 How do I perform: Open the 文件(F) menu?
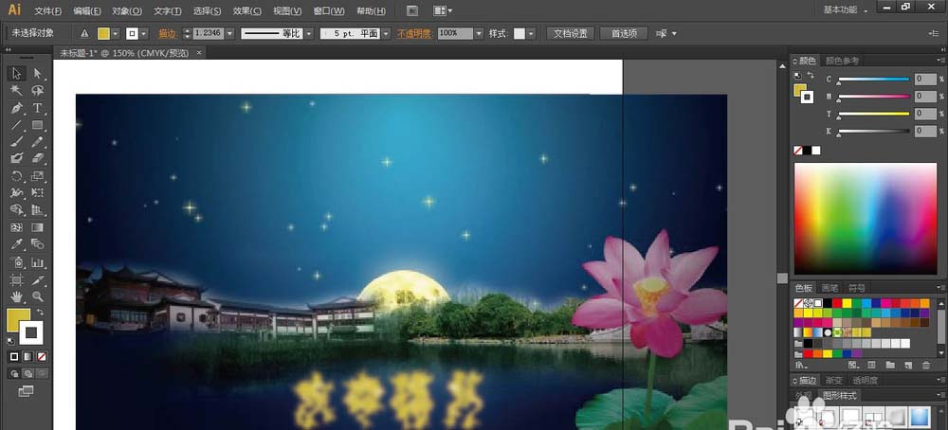[47, 10]
